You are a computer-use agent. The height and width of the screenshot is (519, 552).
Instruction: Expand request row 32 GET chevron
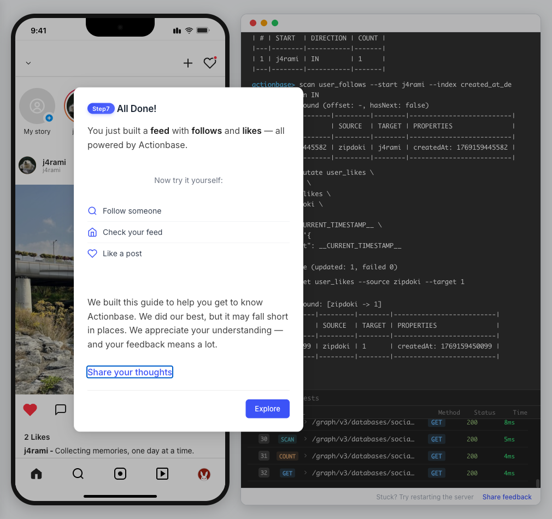[x=306, y=473]
